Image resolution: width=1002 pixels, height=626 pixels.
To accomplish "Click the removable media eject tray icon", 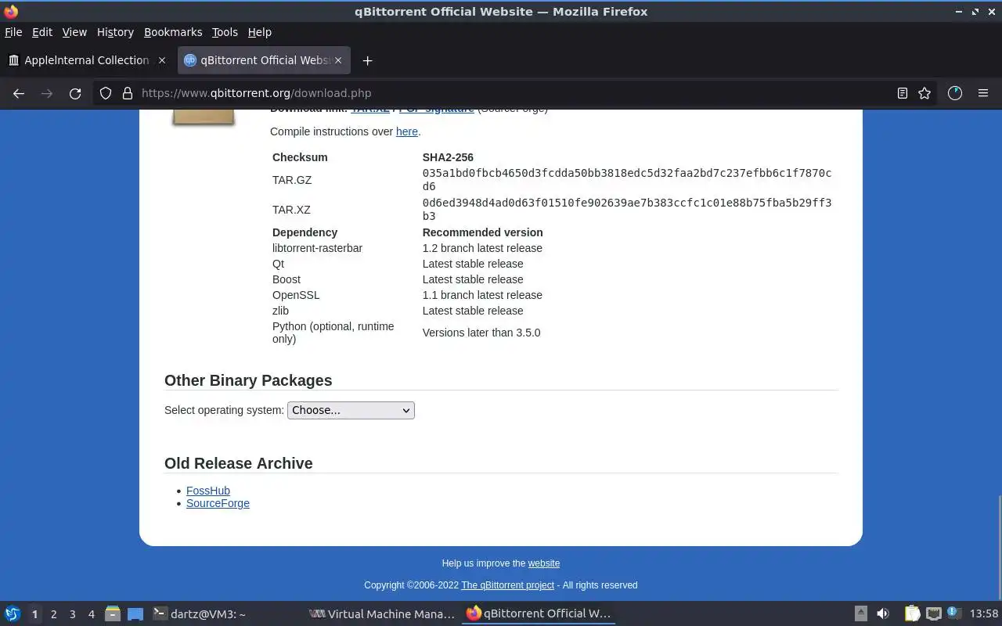I will pos(860,613).
